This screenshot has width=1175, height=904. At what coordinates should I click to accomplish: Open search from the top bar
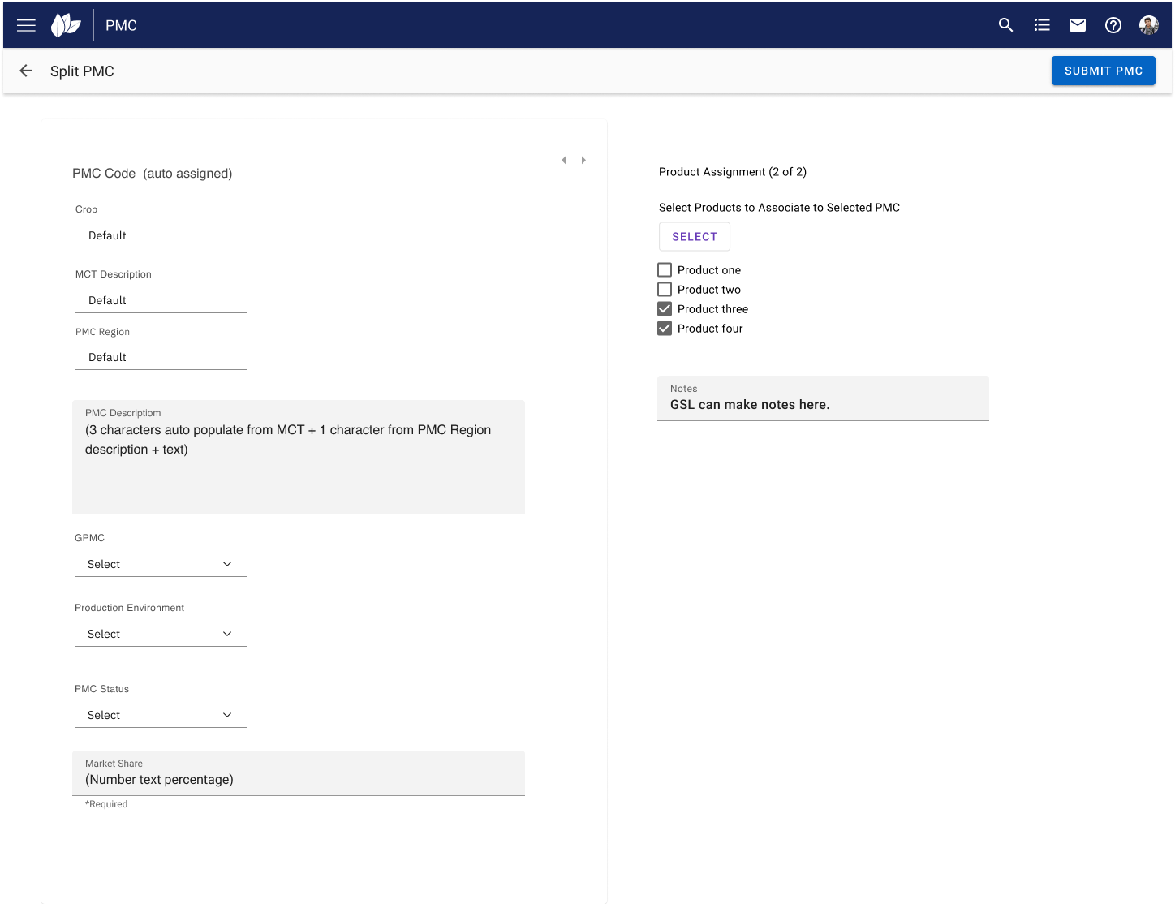(x=1005, y=25)
